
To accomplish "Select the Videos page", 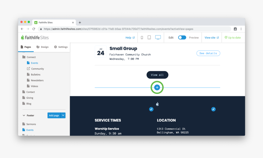I will point(34,86).
